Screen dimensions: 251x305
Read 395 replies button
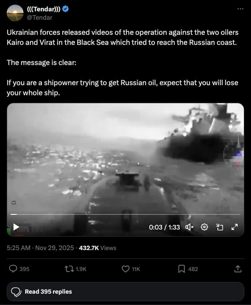(125, 292)
